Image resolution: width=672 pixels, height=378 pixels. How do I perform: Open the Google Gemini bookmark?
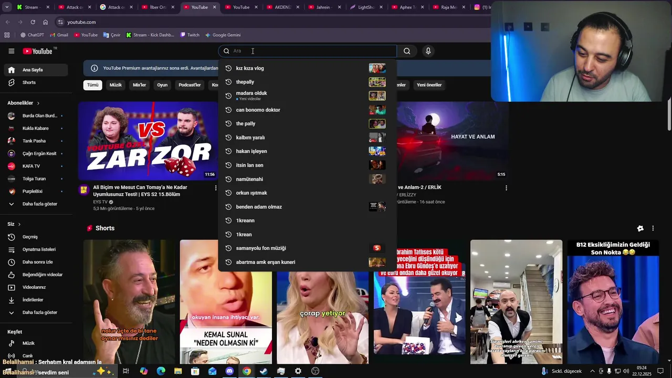click(x=223, y=35)
